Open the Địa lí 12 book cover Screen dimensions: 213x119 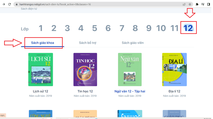[x=174, y=70]
